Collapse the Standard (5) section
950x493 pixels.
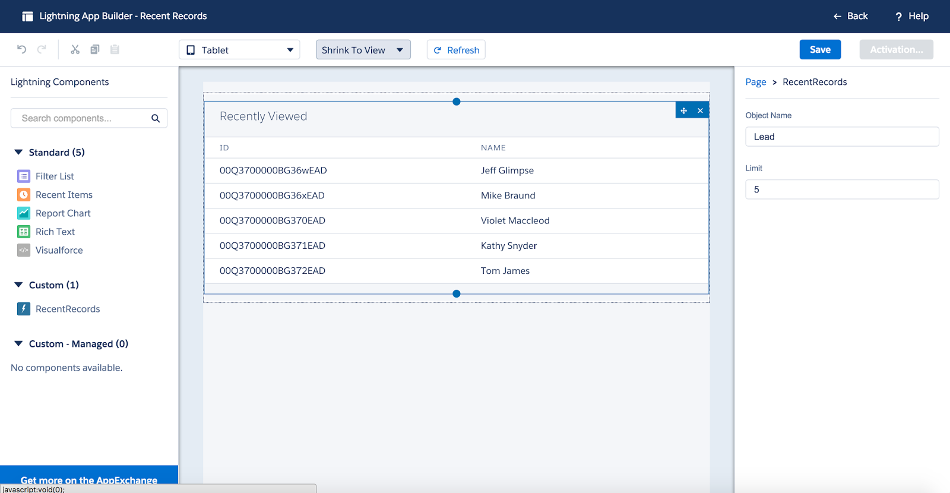click(x=18, y=152)
